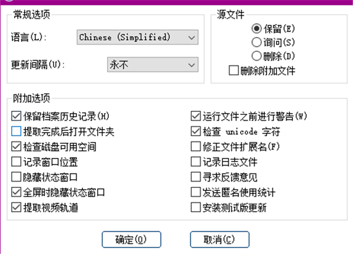
Task: Check the 记录窗口位置 option
Action: point(16,161)
